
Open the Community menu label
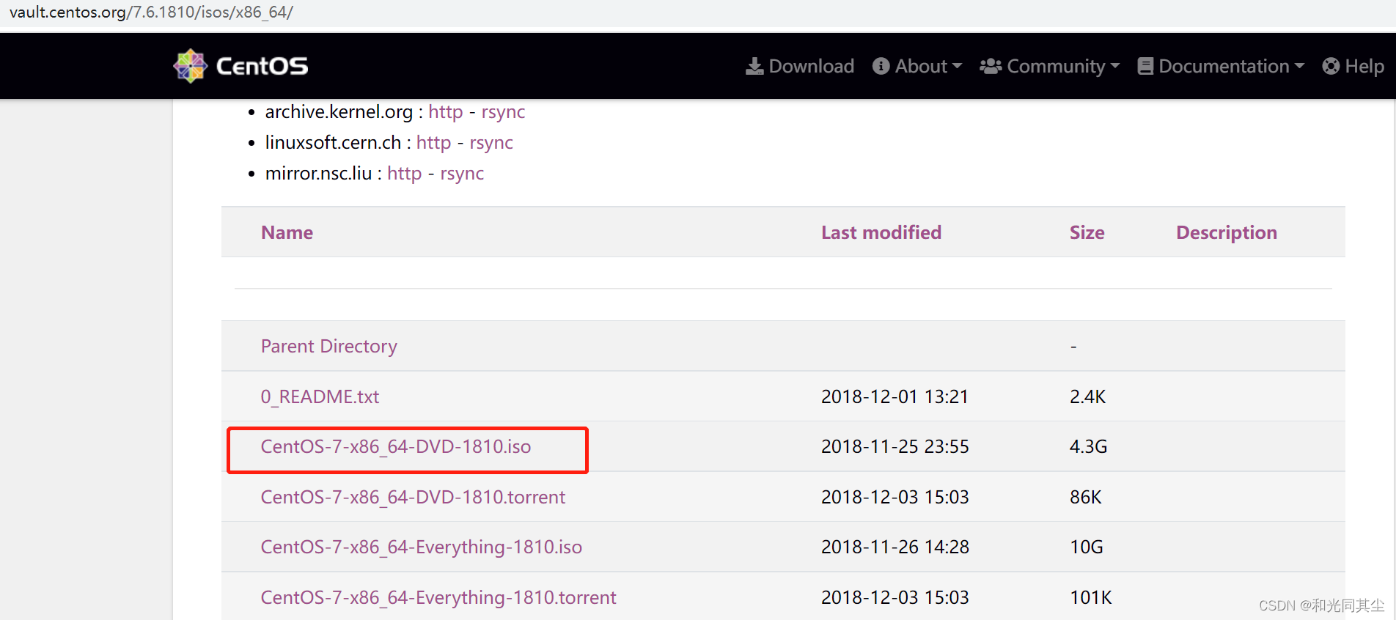(x=1056, y=67)
